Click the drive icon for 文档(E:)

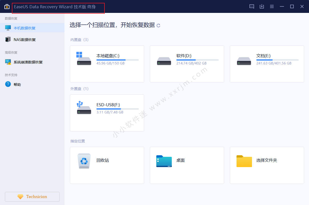[x=244, y=61]
